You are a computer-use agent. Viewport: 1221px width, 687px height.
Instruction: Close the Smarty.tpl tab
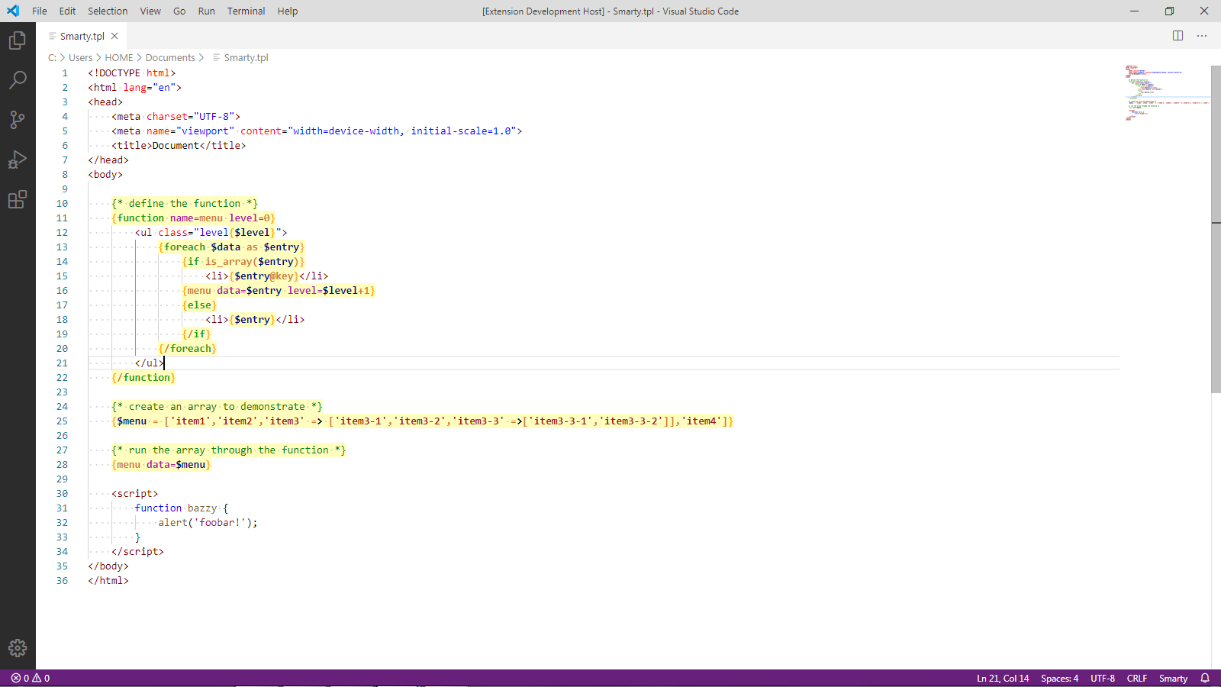[114, 36]
